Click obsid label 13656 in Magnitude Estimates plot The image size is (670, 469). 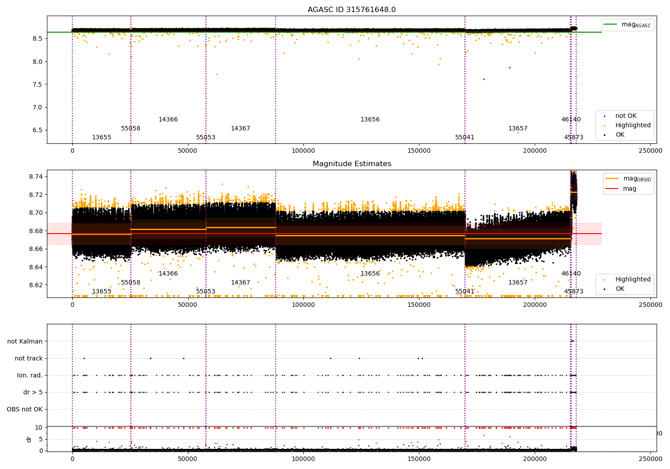point(370,274)
